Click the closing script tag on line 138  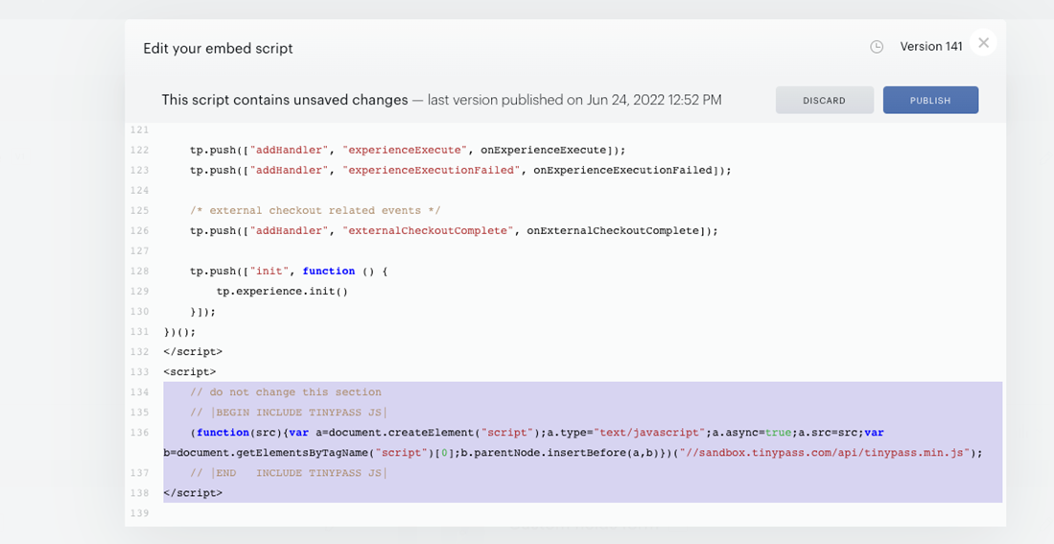(193, 493)
